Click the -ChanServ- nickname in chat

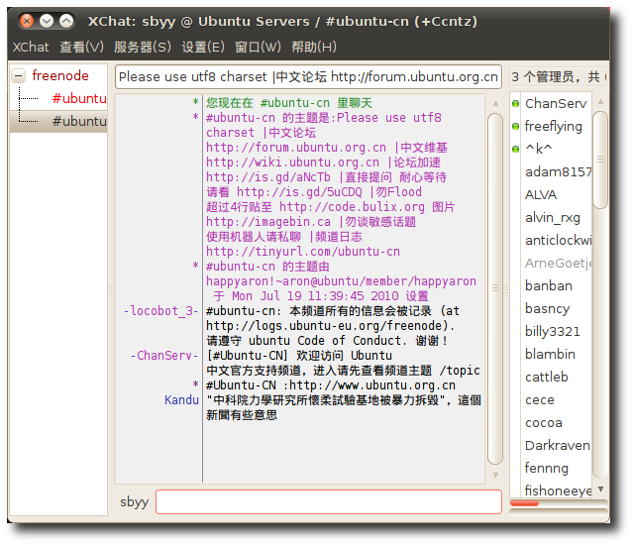(x=164, y=356)
